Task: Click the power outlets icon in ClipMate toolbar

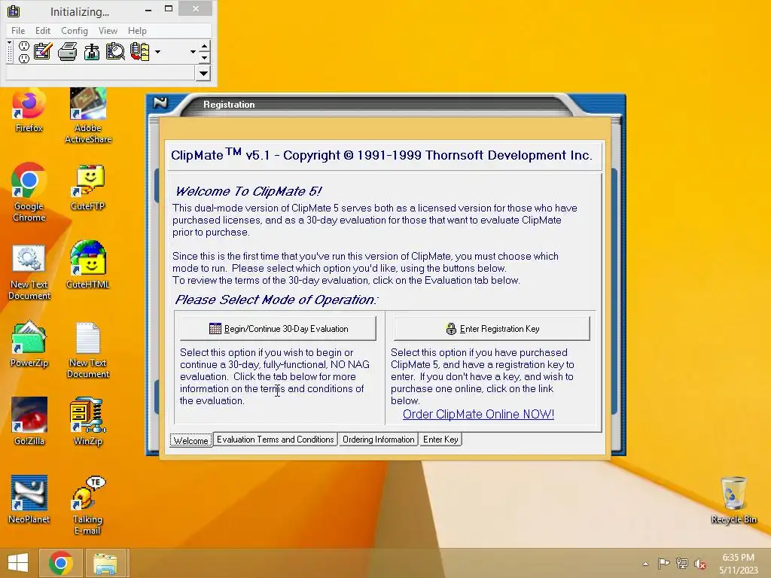Action: (x=23, y=52)
